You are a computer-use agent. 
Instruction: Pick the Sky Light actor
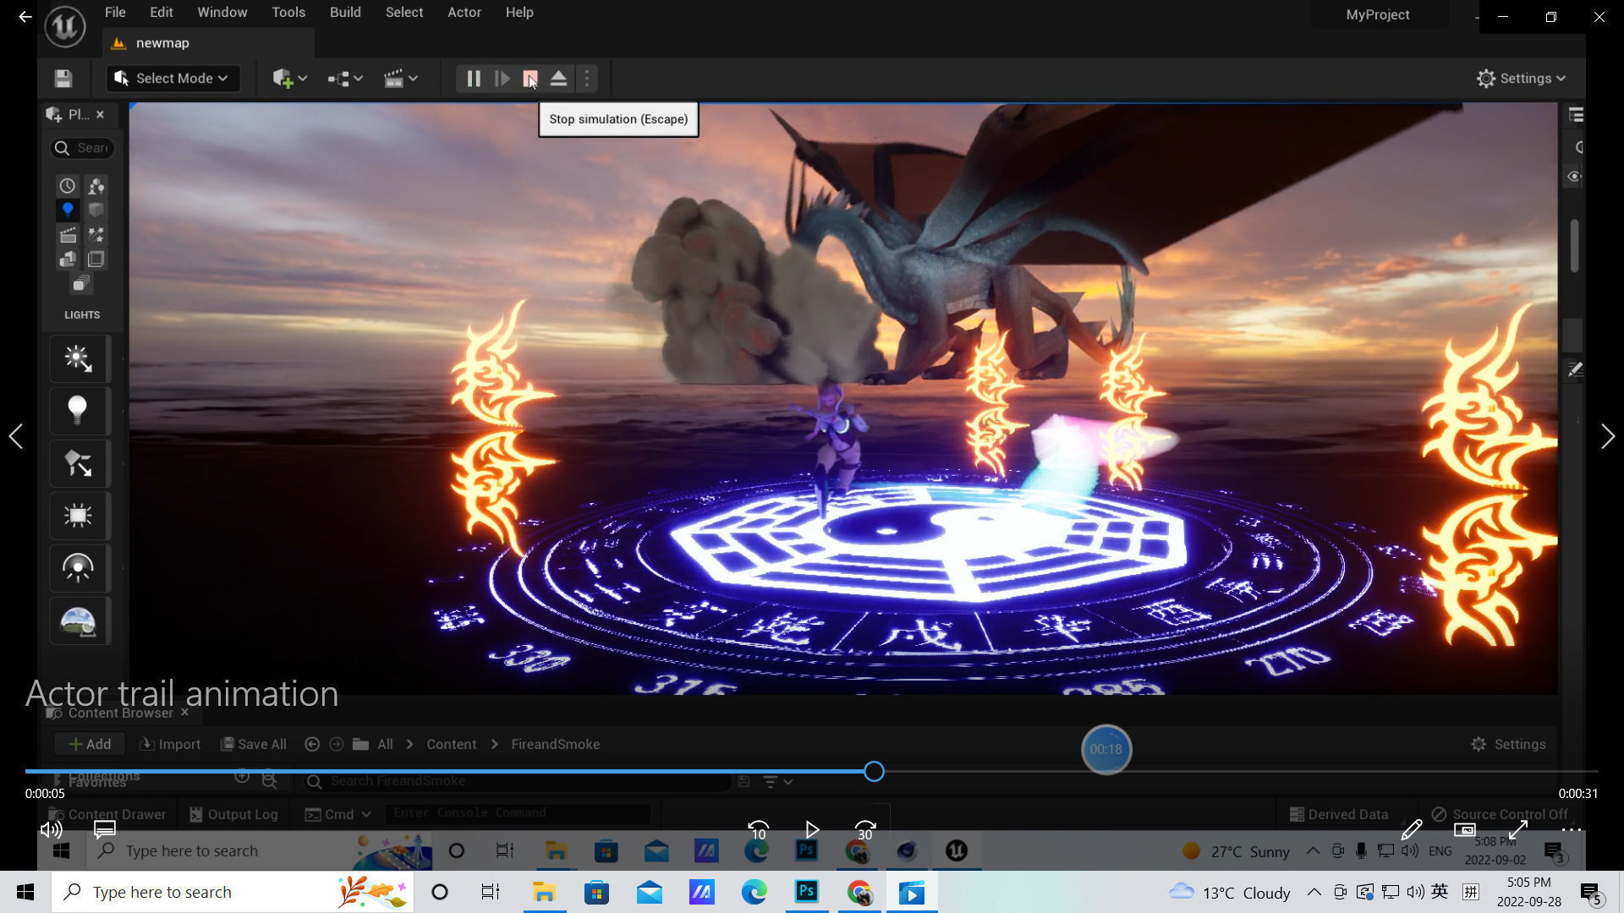tap(79, 569)
